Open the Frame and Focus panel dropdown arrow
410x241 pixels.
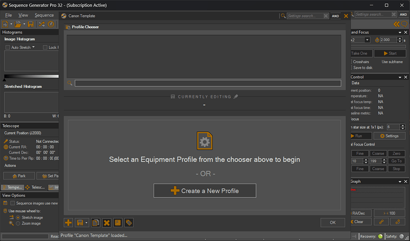click(400, 32)
